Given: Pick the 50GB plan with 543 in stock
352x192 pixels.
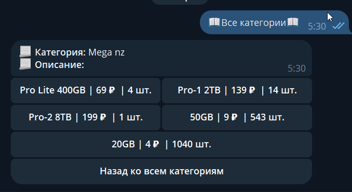Looking at the screenshot, I should 237,117.
